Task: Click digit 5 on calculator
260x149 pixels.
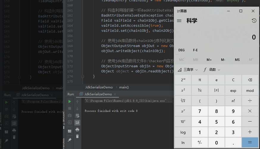Action: pos(216,122)
